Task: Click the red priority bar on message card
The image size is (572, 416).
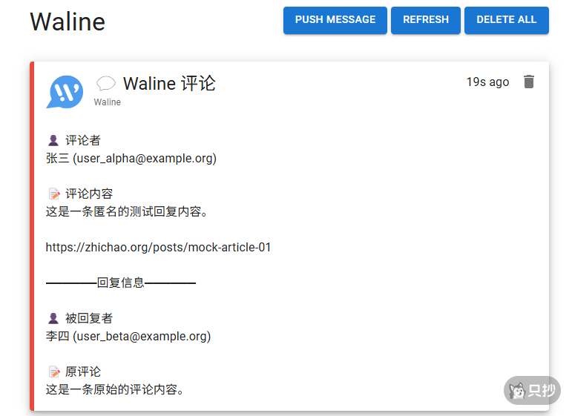Action: [32, 236]
